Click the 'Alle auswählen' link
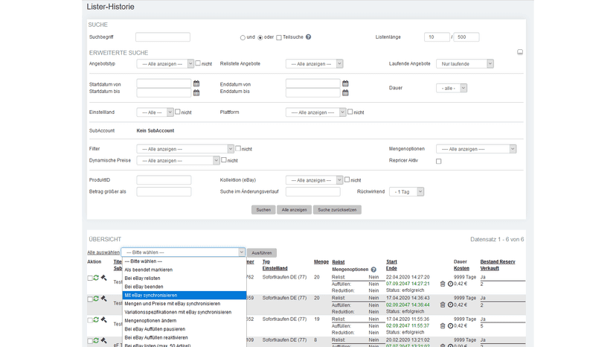The image size is (616, 347). 103,252
